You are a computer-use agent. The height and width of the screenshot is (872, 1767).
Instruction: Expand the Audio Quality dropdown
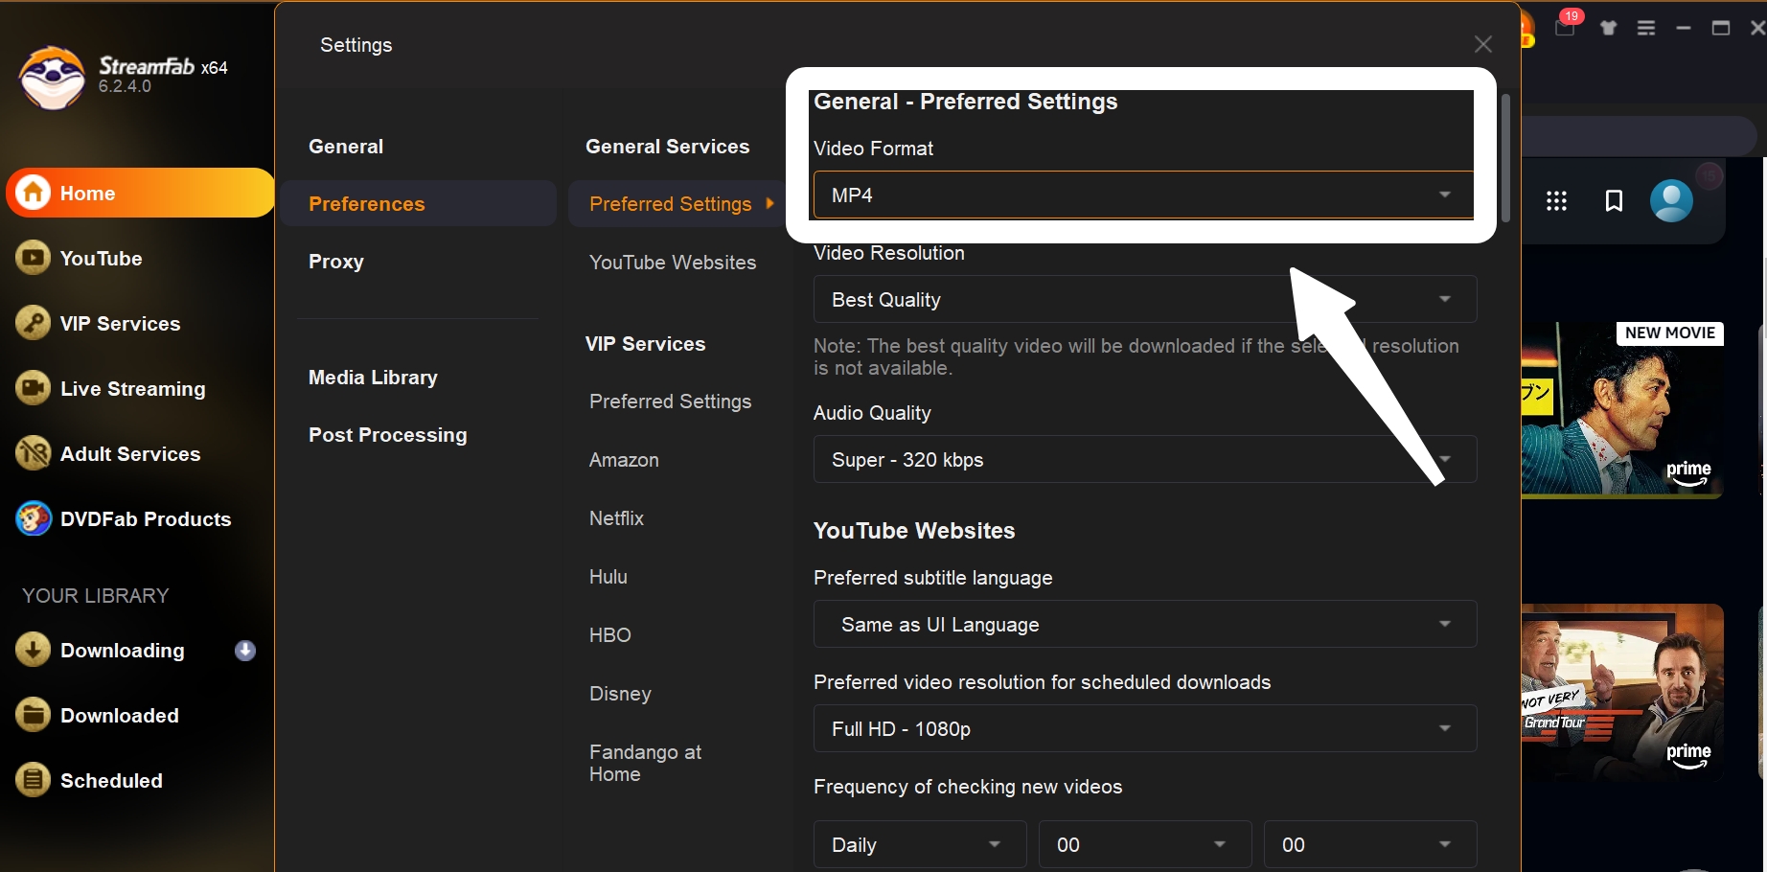(1144, 460)
